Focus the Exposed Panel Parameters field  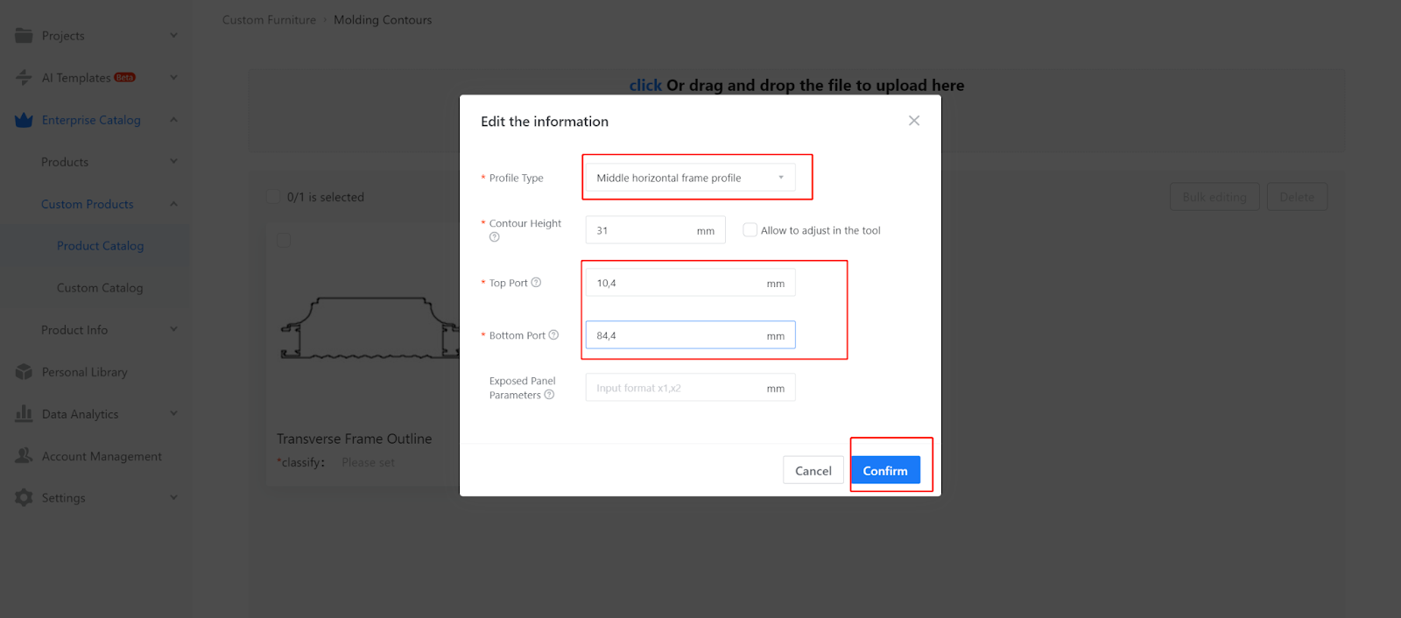pos(690,388)
